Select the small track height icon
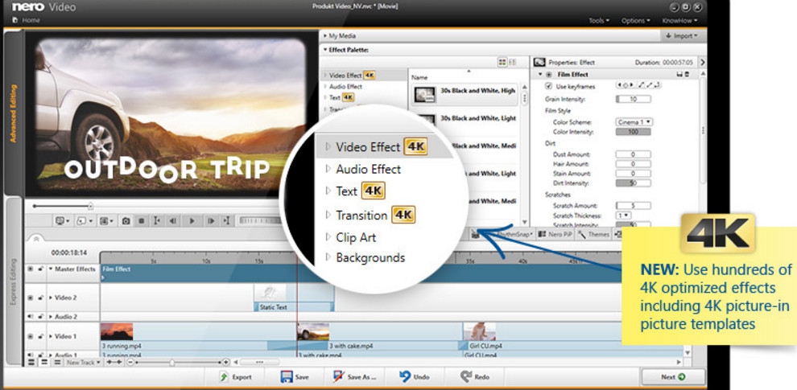 [57, 362]
